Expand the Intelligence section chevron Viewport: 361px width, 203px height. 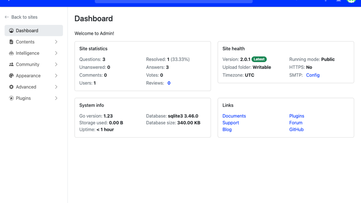(x=56, y=53)
